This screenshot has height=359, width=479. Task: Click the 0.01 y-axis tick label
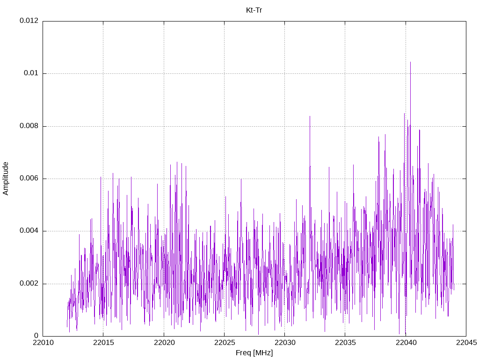pyautogui.click(x=31, y=73)
